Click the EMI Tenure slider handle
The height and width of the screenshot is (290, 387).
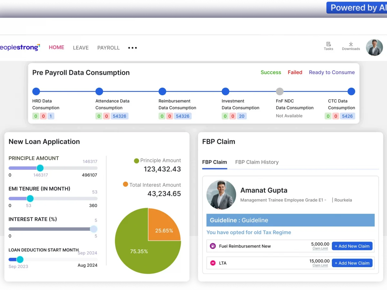tap(30, 198)
